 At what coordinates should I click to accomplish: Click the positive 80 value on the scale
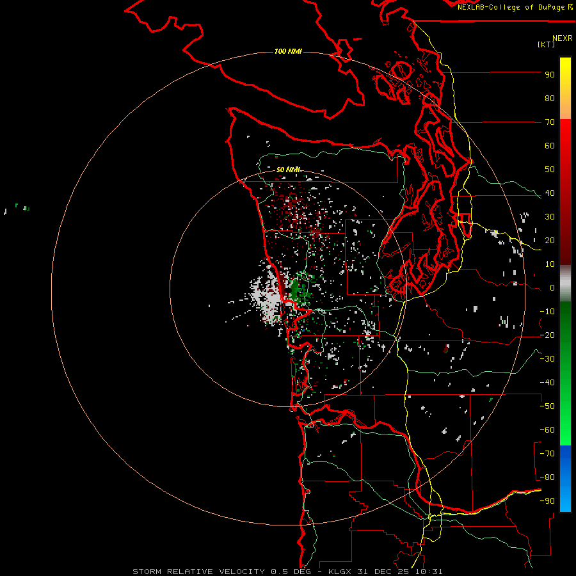(x=550, y=98)
